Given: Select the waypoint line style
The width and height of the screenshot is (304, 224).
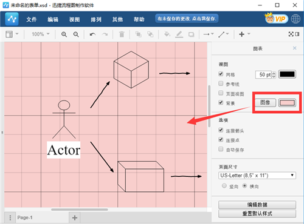Looking at the screenshot, I should coord(221,35).
